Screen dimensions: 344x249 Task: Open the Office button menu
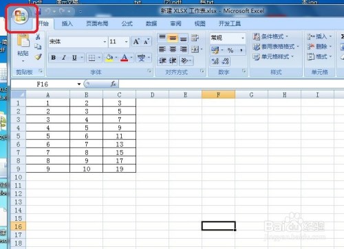(x=21, y=16)
